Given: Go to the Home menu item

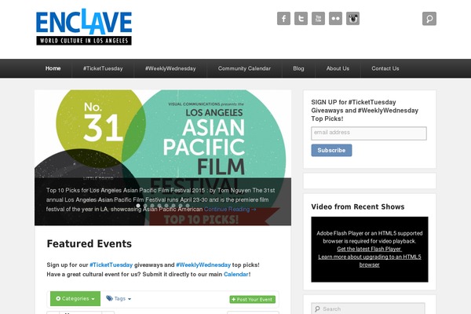Looking at the screenshot, I should point(53,68).
